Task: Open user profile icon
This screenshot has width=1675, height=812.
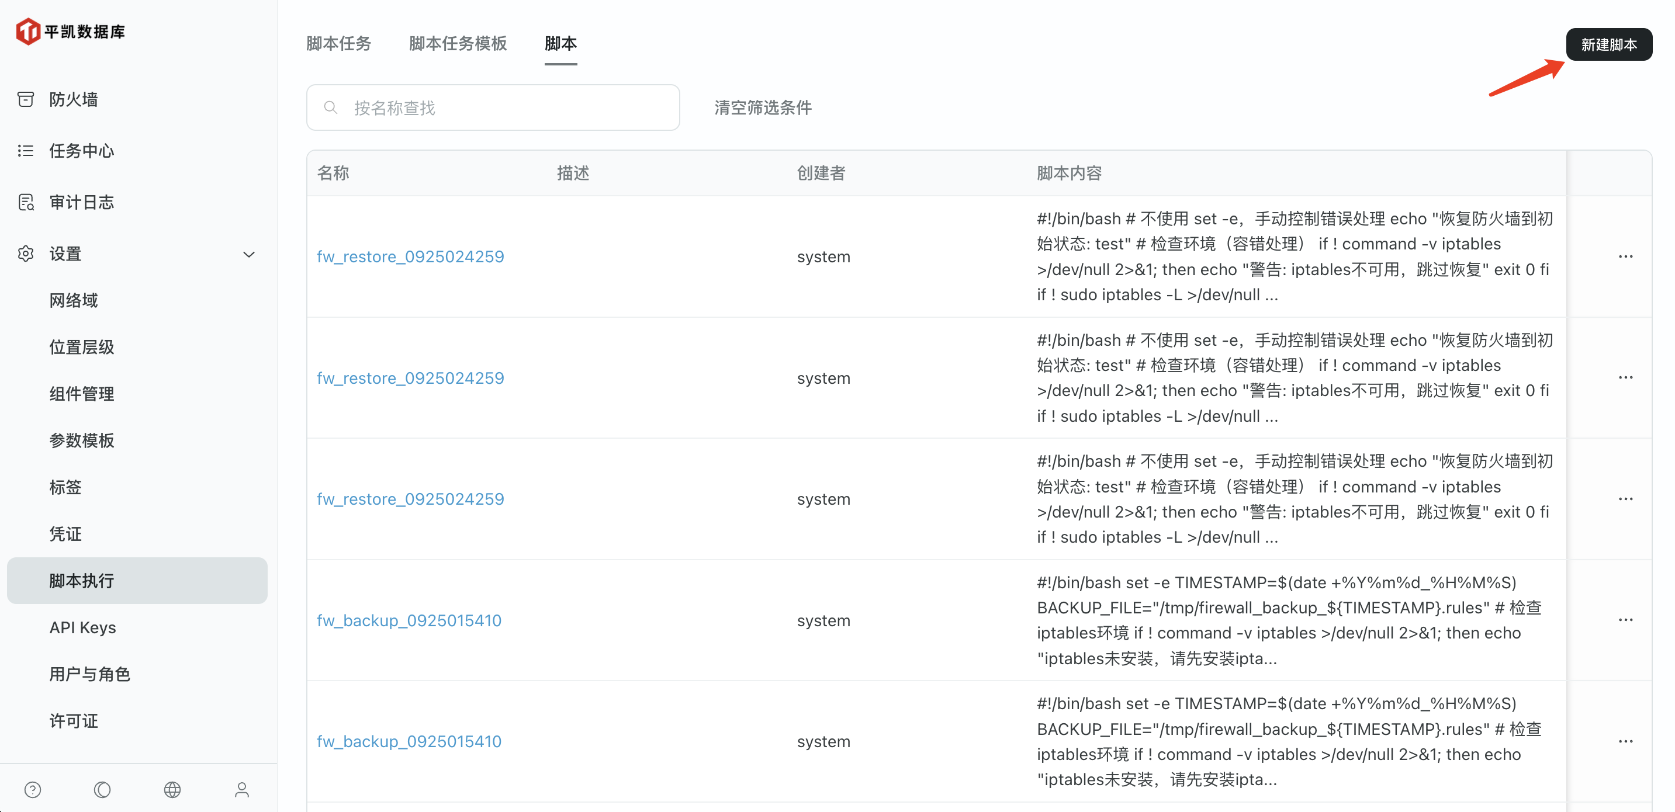Action: click(242, 789)
